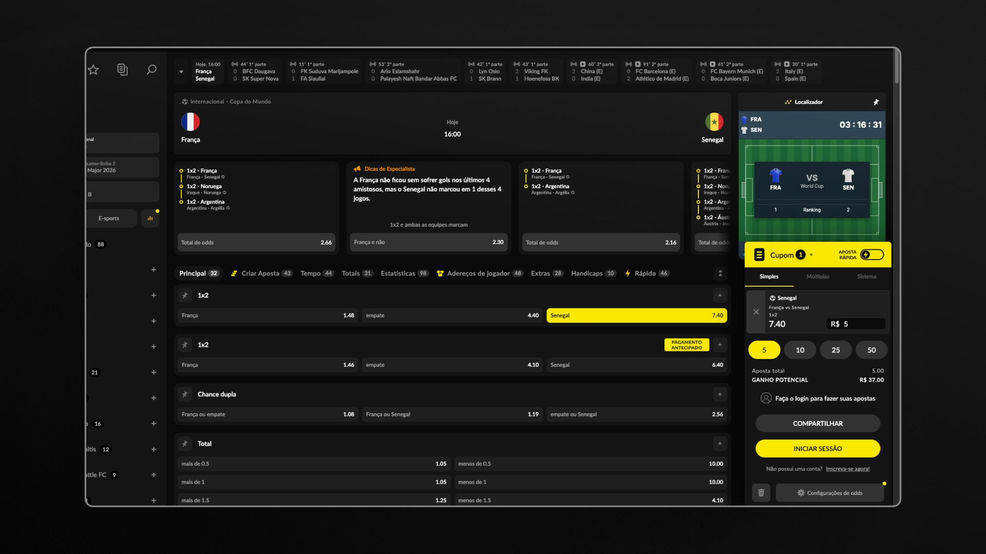Image resolution: width=986 pixels, height=554 pixels.
Task: Remove the Senegal bet from the coupon
Action: pyautogui.click(x=756, y=312)
